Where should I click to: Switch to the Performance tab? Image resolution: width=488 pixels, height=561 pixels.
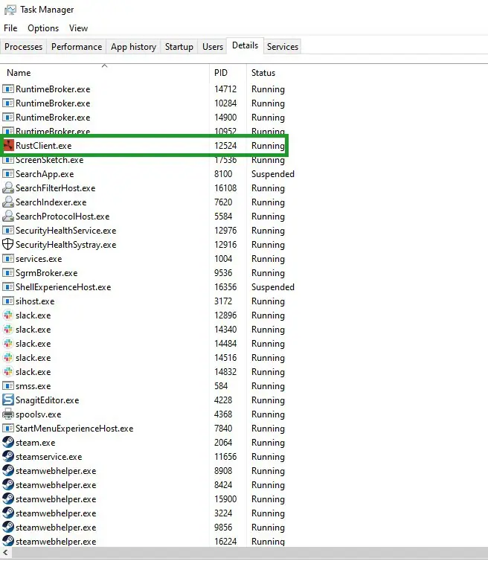(77, 47)
